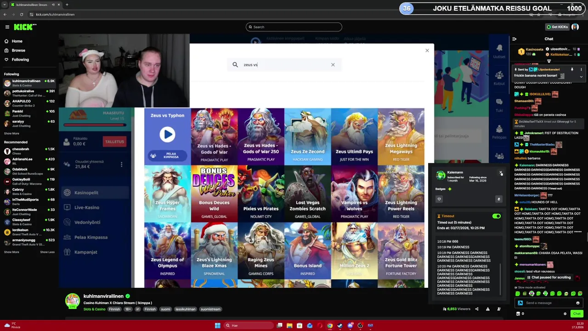Reload the browser page

pyautogui.click(x=21, y=14)
